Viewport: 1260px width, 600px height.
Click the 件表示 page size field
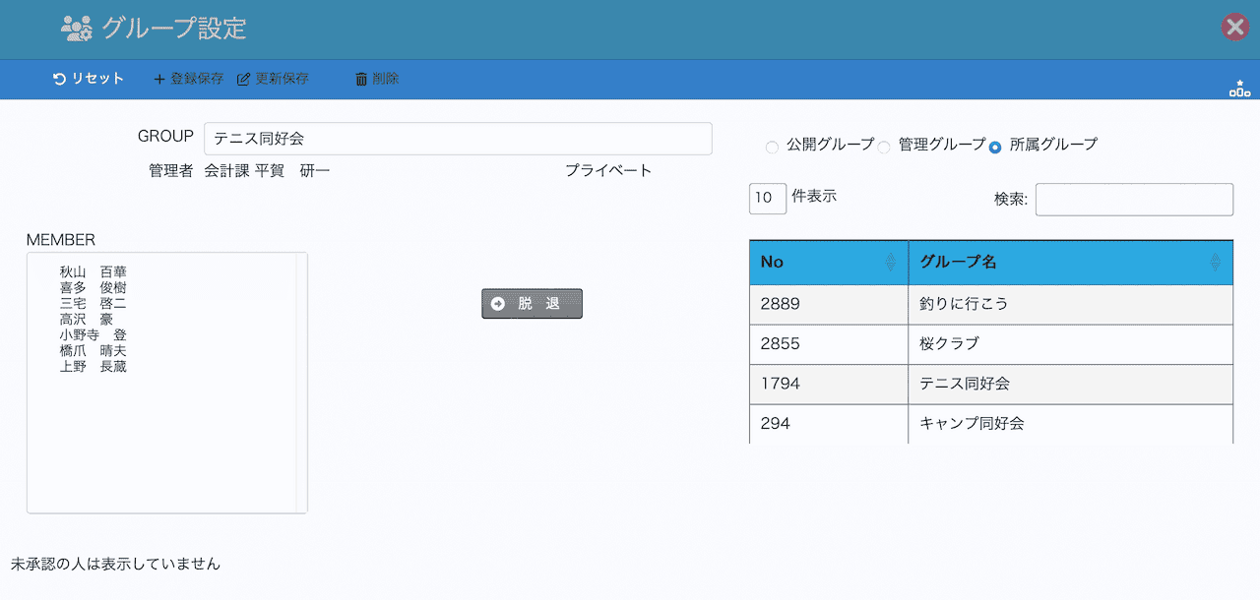768,198
